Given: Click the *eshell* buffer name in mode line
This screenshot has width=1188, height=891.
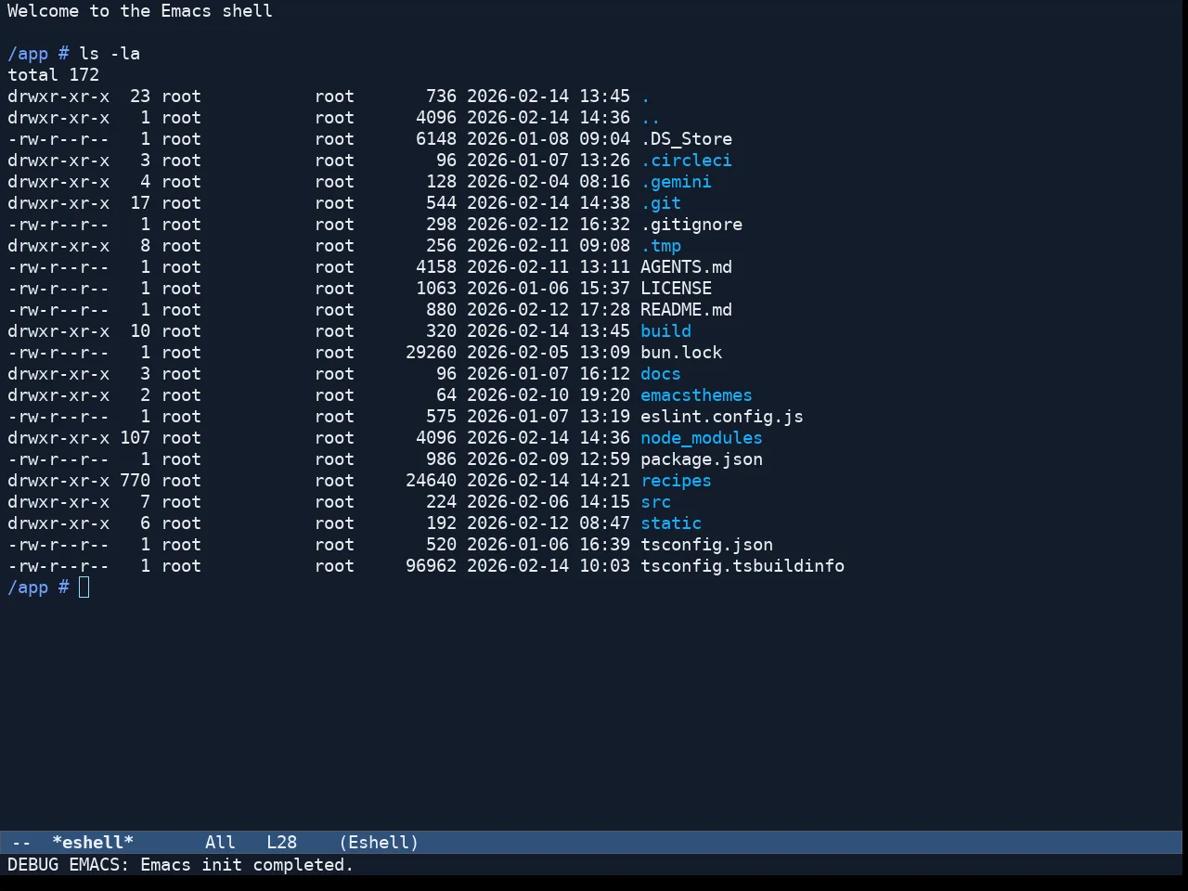Looking at the screenshot, I should pyautogui.click(x=93, y=843).
